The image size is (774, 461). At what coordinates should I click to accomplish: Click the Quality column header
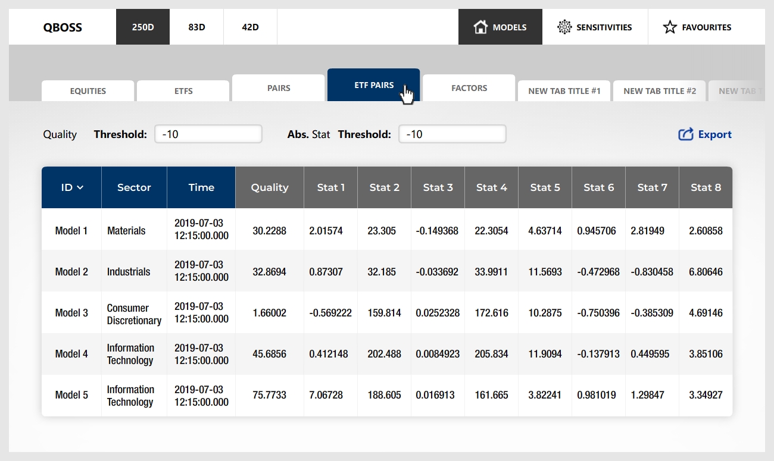tap(270, 187)
